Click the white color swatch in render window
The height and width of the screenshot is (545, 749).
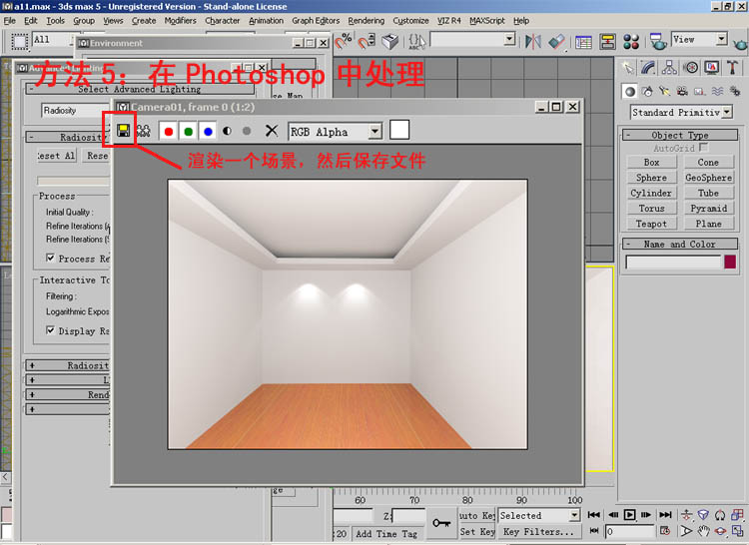(x=399, y=130)
